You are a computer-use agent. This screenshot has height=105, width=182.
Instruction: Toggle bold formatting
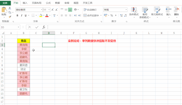click(17, 16)
